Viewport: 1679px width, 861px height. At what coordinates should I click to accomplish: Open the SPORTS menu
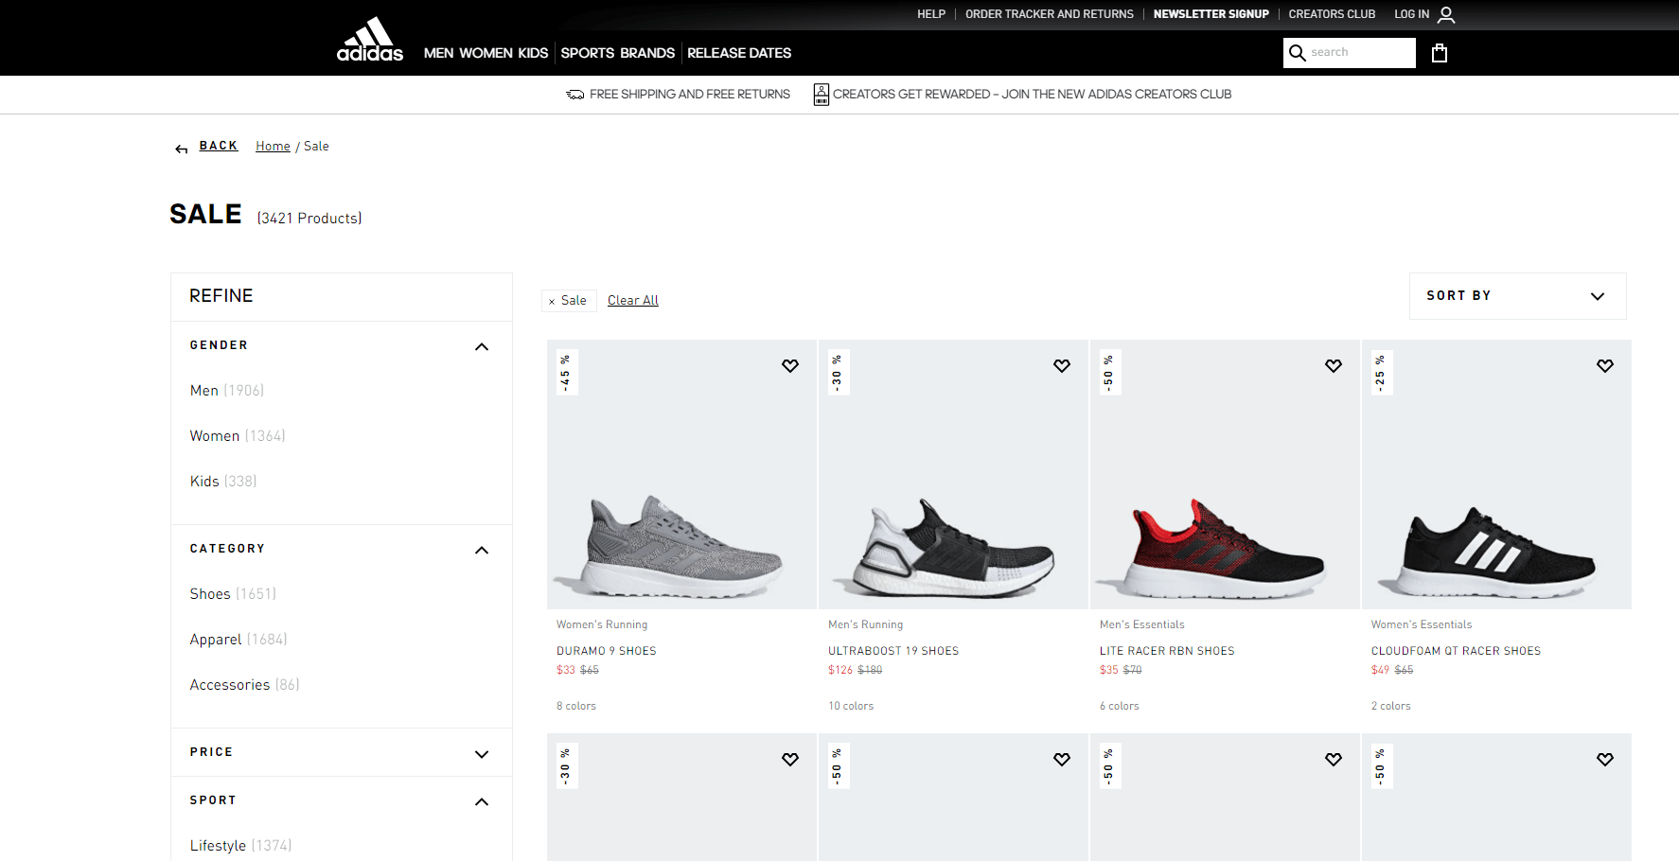(x=588, y=53)
